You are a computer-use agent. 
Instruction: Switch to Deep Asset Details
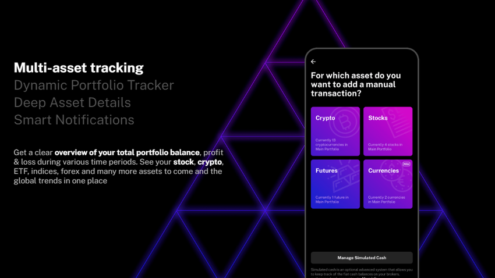(x=72, y=102)
